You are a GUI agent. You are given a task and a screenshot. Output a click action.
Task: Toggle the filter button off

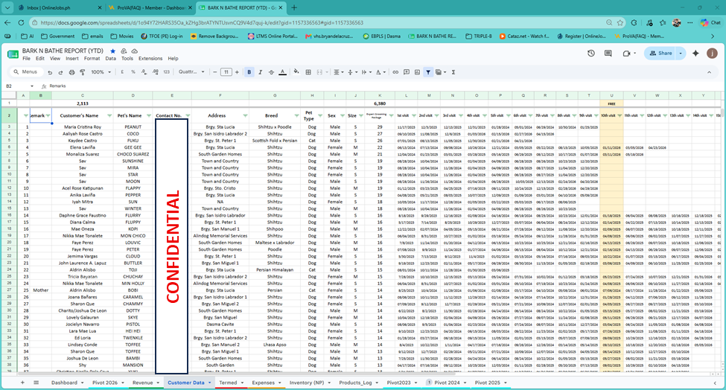tap(428, 72)
